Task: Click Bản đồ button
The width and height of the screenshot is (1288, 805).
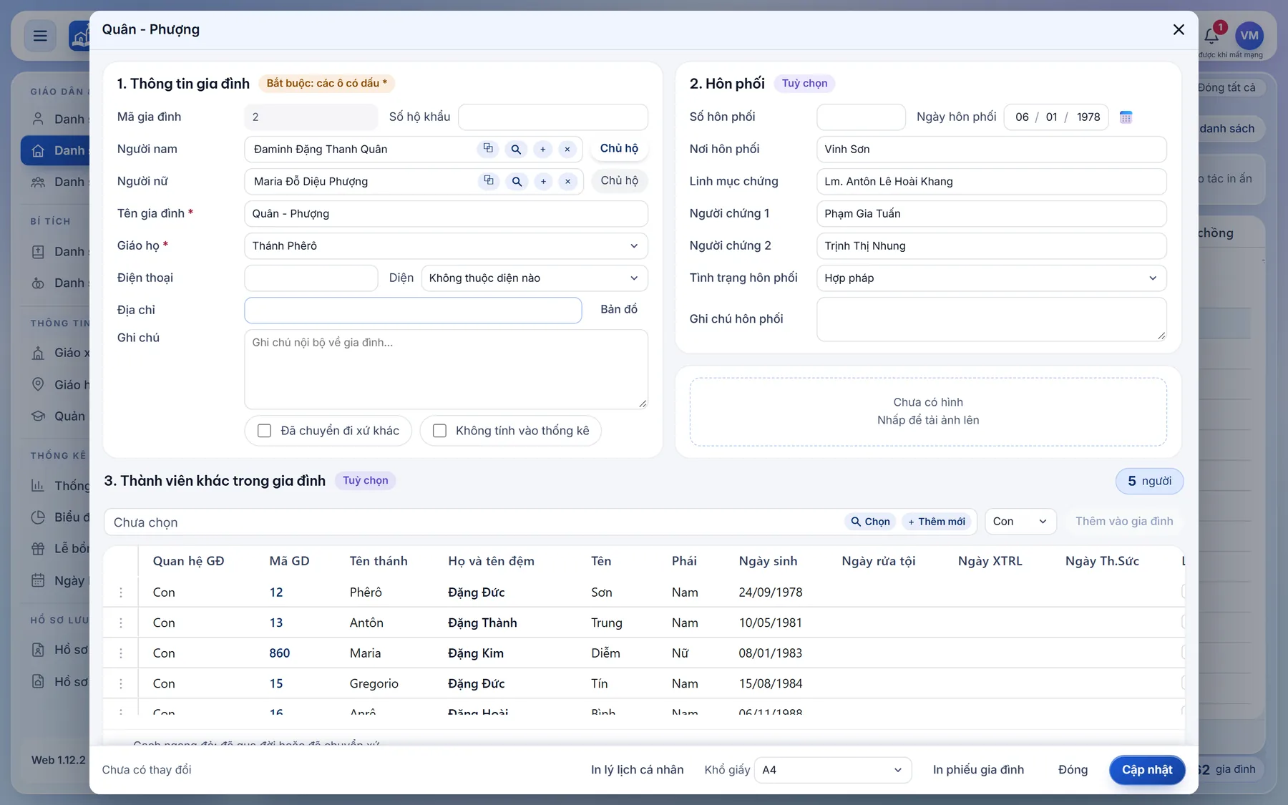Action: (619, 309)
